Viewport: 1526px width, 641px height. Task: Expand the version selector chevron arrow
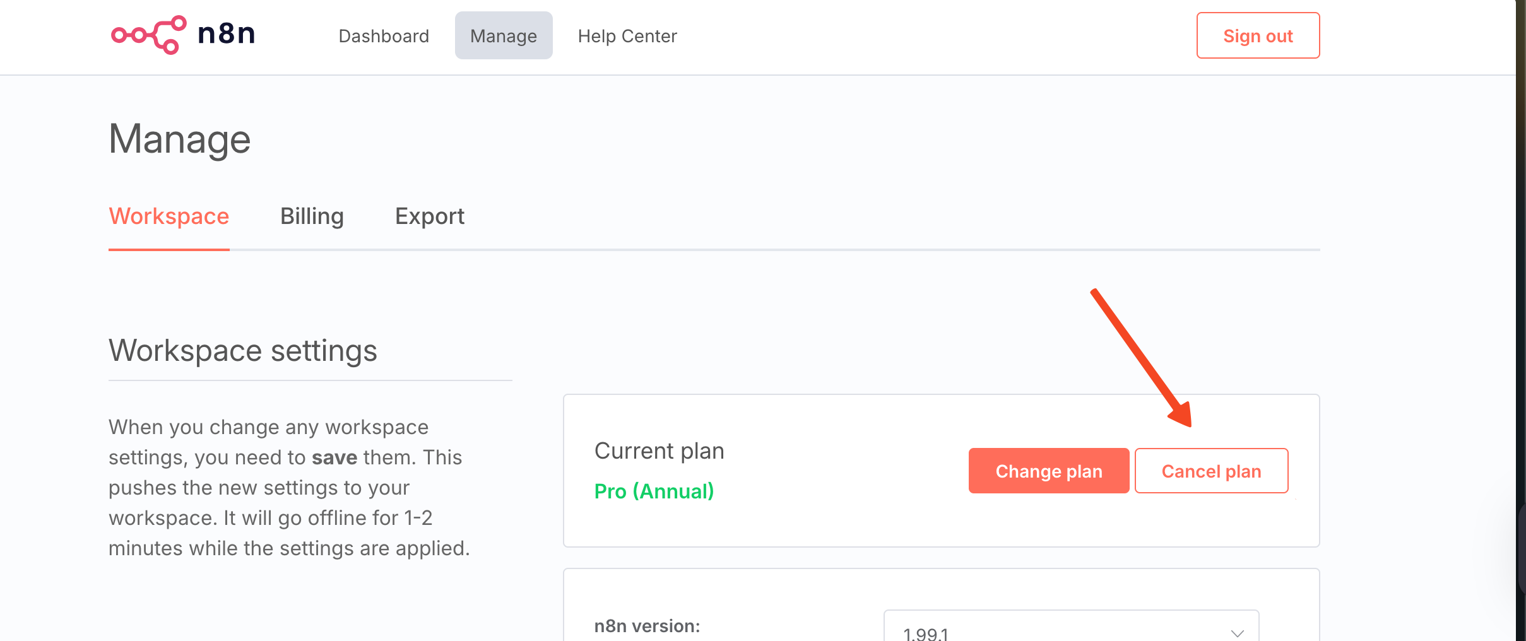tap(1237, 633)
